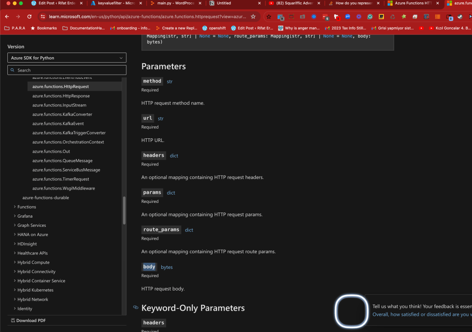Download the documentation as PDF
This screenshot has height=332, width=472.
point(28,320)
